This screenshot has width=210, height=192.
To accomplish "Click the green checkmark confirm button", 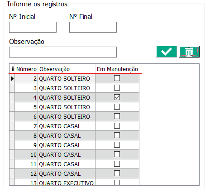I will [x=167, y=52].
